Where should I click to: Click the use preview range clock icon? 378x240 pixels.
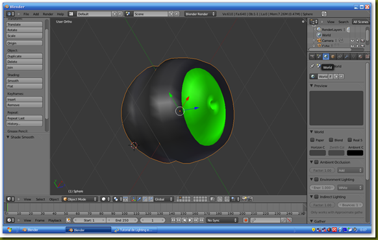tap(68, 221)
